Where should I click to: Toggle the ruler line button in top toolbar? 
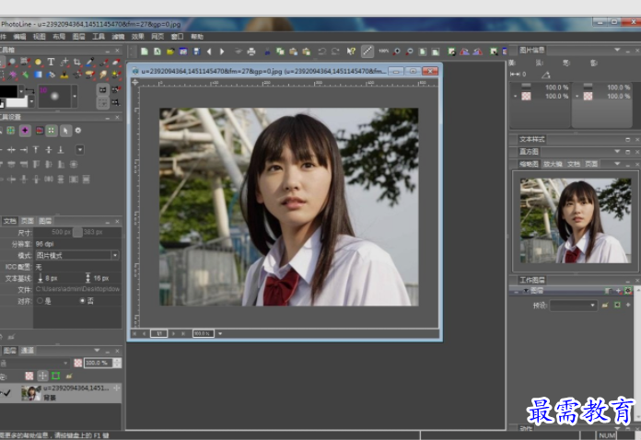coord(367,52)
